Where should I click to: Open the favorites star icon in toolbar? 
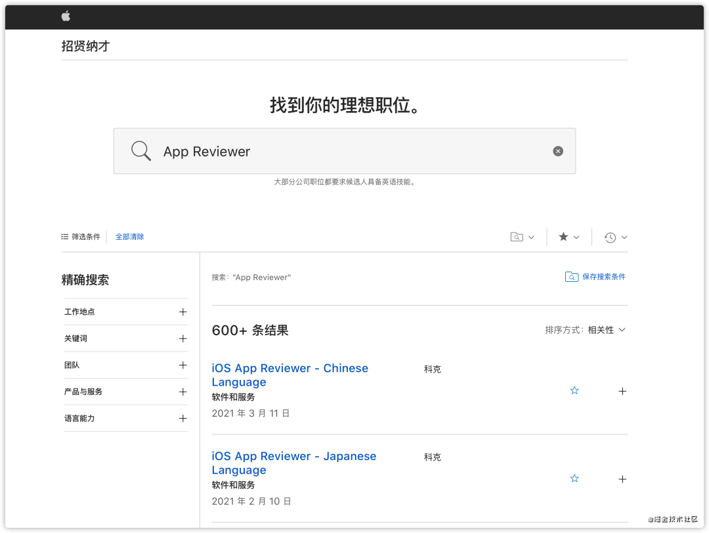563,237
